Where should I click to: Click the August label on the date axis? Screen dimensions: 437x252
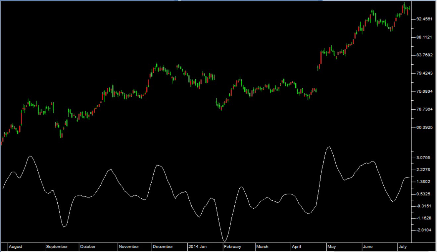16,247
